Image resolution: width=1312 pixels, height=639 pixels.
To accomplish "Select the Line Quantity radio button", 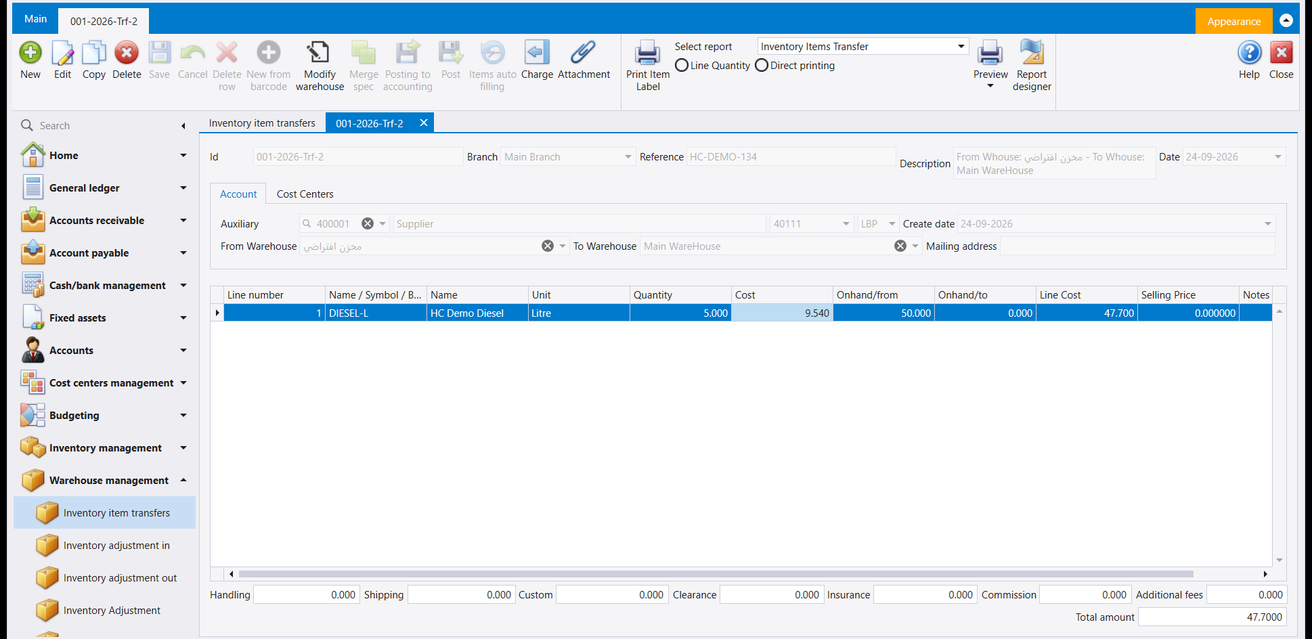I will point(682,65).
